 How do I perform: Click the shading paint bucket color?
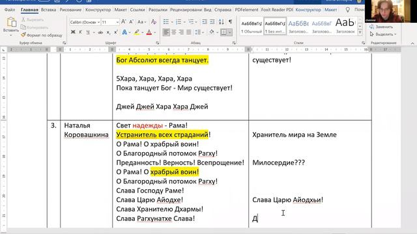[x=212, y=32]
